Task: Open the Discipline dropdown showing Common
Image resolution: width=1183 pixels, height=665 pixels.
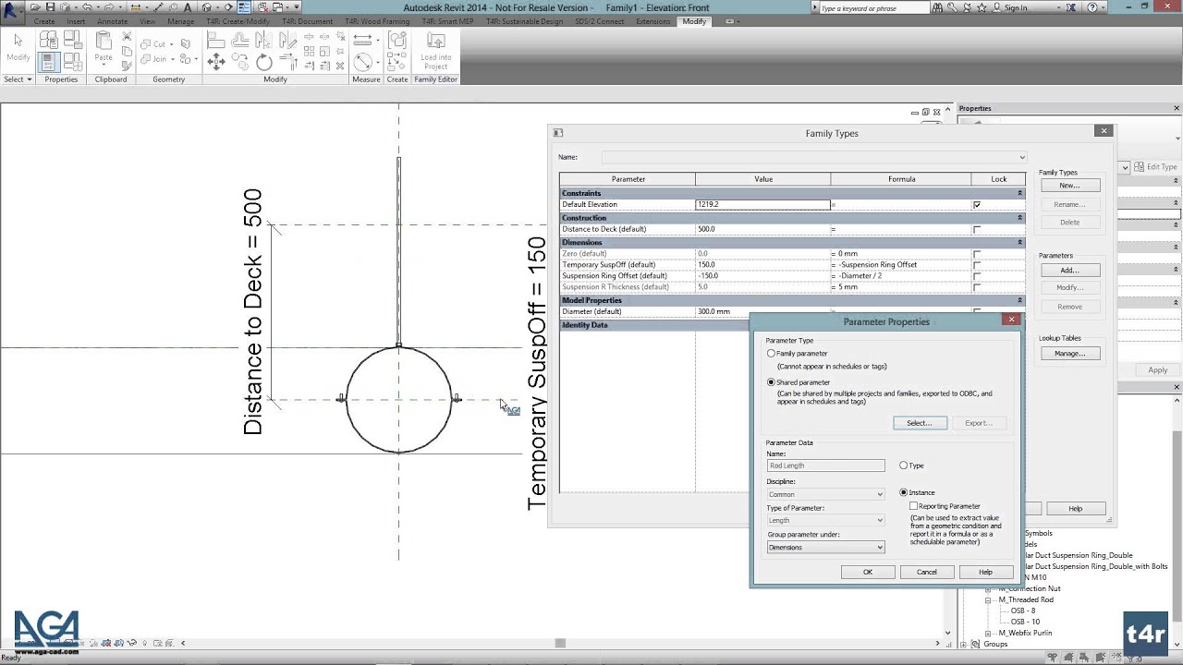Action: click(825, 494)
